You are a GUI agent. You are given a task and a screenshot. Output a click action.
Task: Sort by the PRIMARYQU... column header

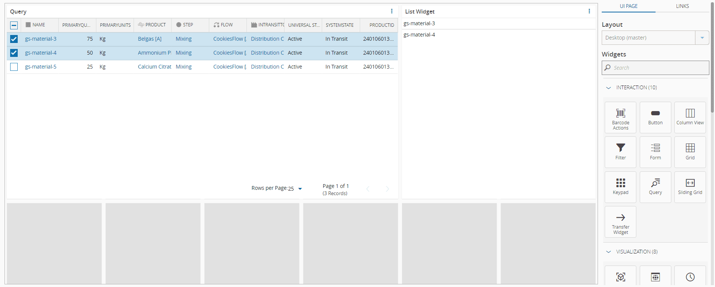[77, 25]
